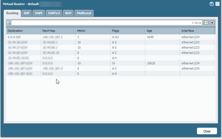The height and width of the screenshot is (139, 222).
Task: Sort routes by the Age column header
Action: (x=162, y=31)
